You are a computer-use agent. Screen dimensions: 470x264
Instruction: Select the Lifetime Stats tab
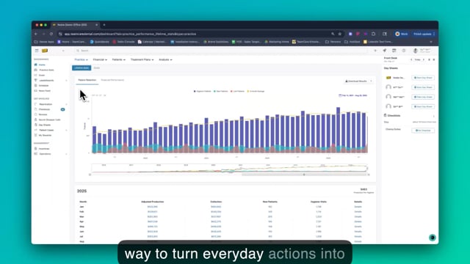[82, 68]
